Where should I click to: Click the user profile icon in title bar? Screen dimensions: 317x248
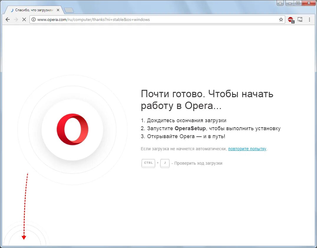click(x=280, y=3)
